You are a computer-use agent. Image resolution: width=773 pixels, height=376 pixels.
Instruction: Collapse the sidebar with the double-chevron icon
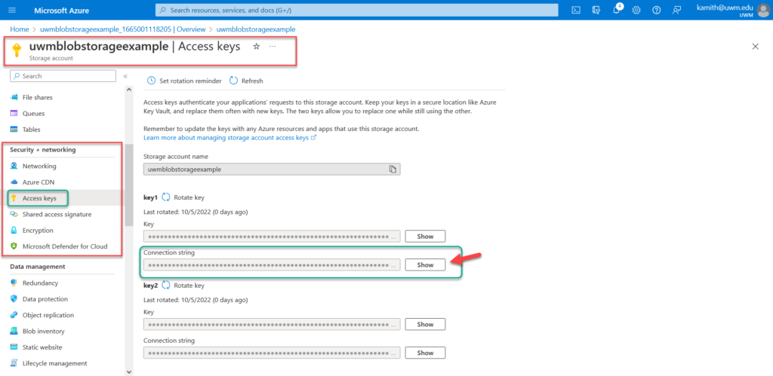(125, 76)
